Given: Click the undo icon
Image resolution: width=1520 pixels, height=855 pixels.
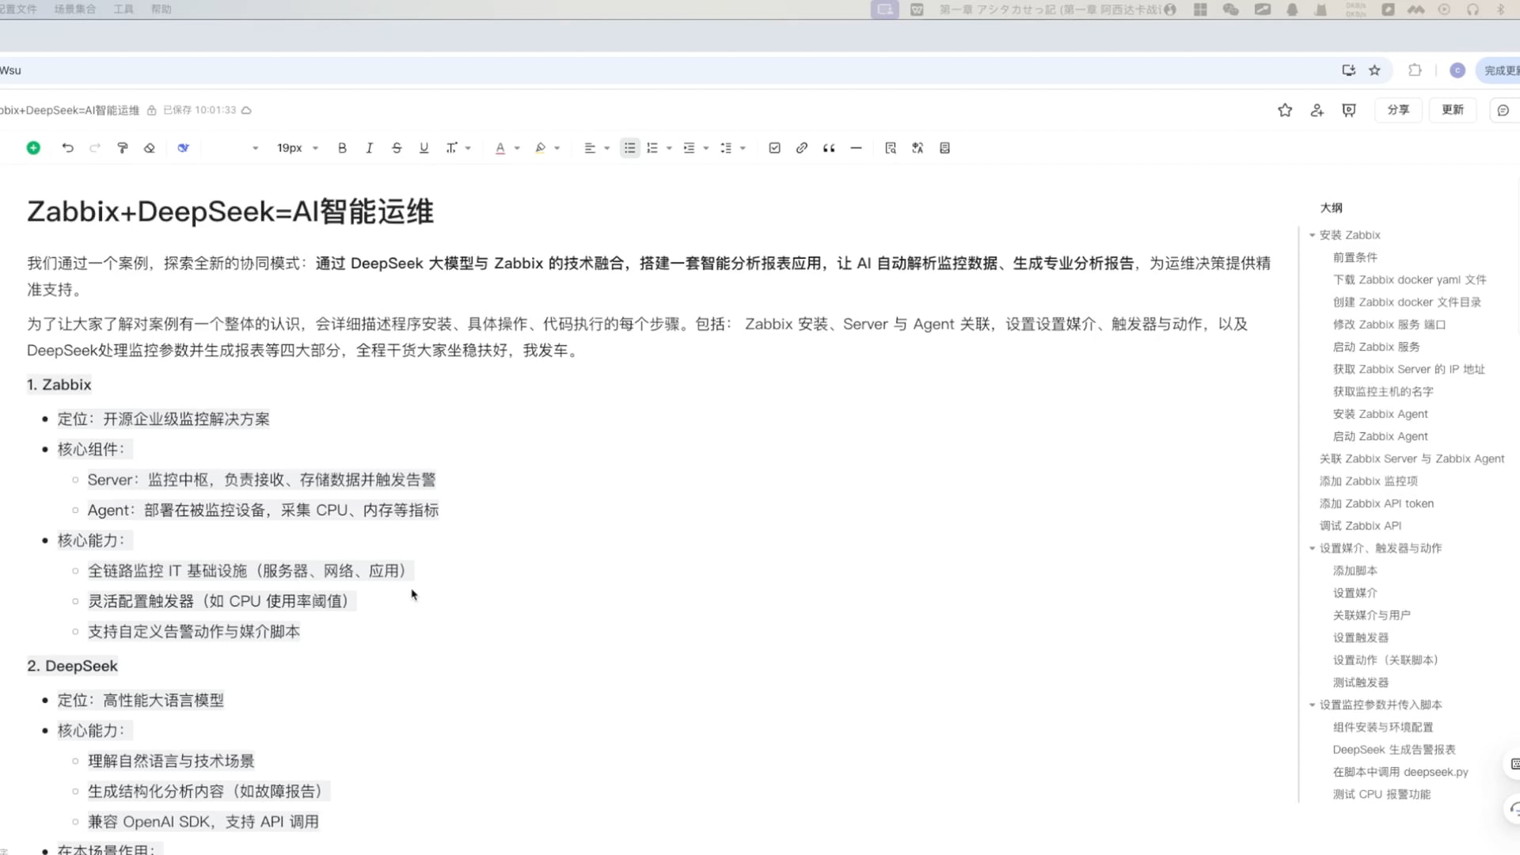Looking at the screenshot, I should tap(67, 147).
